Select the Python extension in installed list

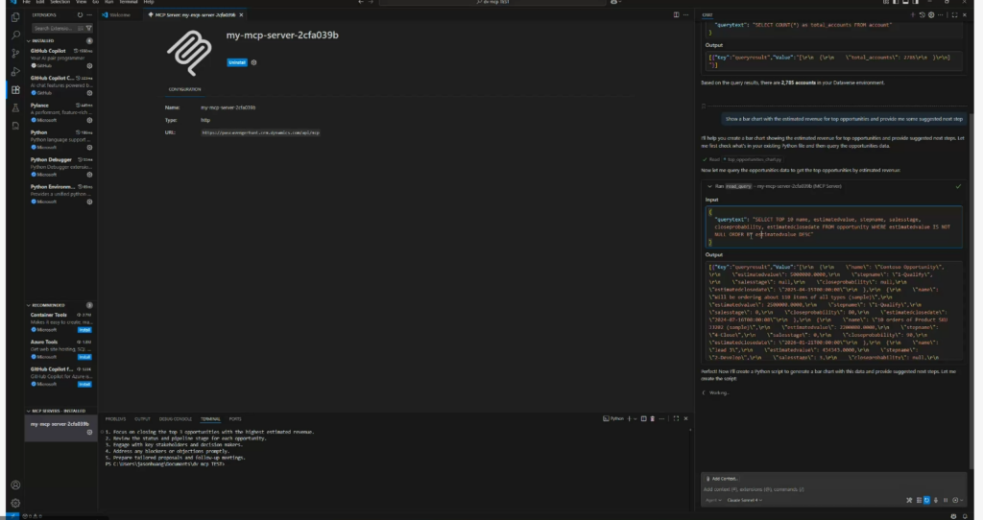60,140
